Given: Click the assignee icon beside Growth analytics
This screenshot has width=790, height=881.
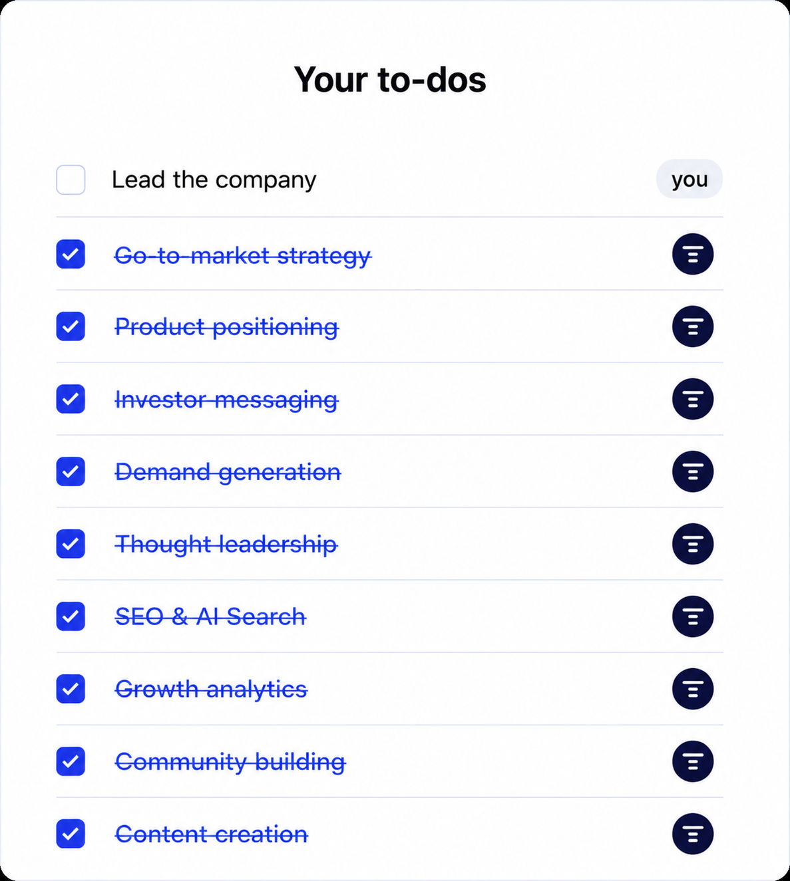Looking at the screenshot, I should click(x=693, y=689).
